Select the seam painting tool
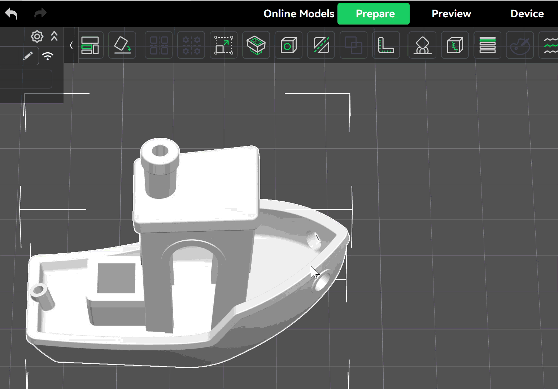 [x=455, y=45]
